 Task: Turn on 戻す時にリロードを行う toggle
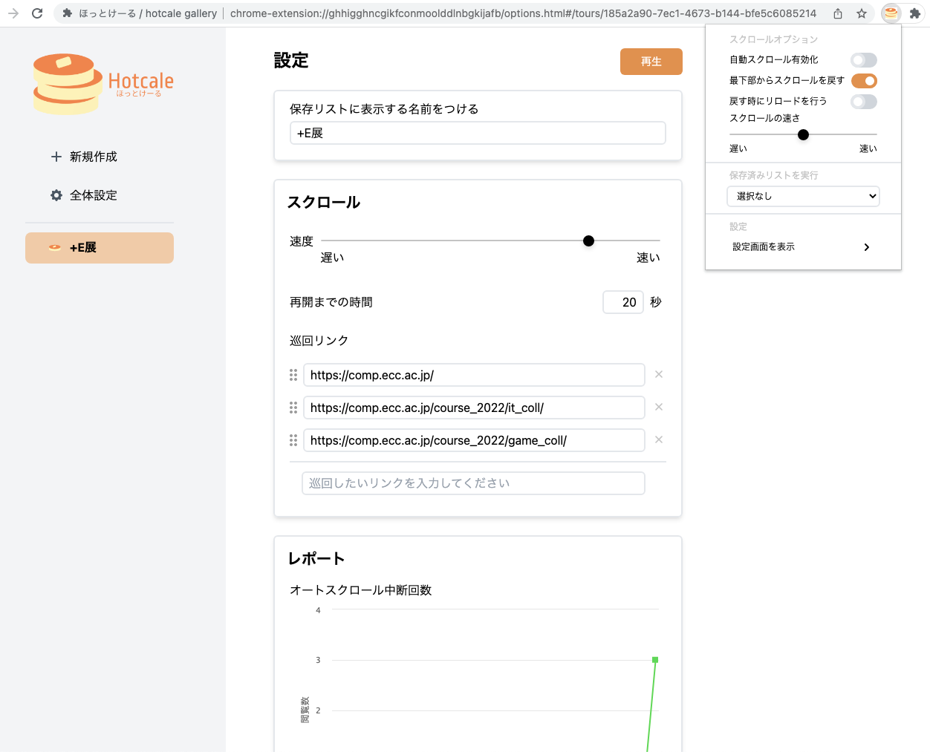[864, 102]
